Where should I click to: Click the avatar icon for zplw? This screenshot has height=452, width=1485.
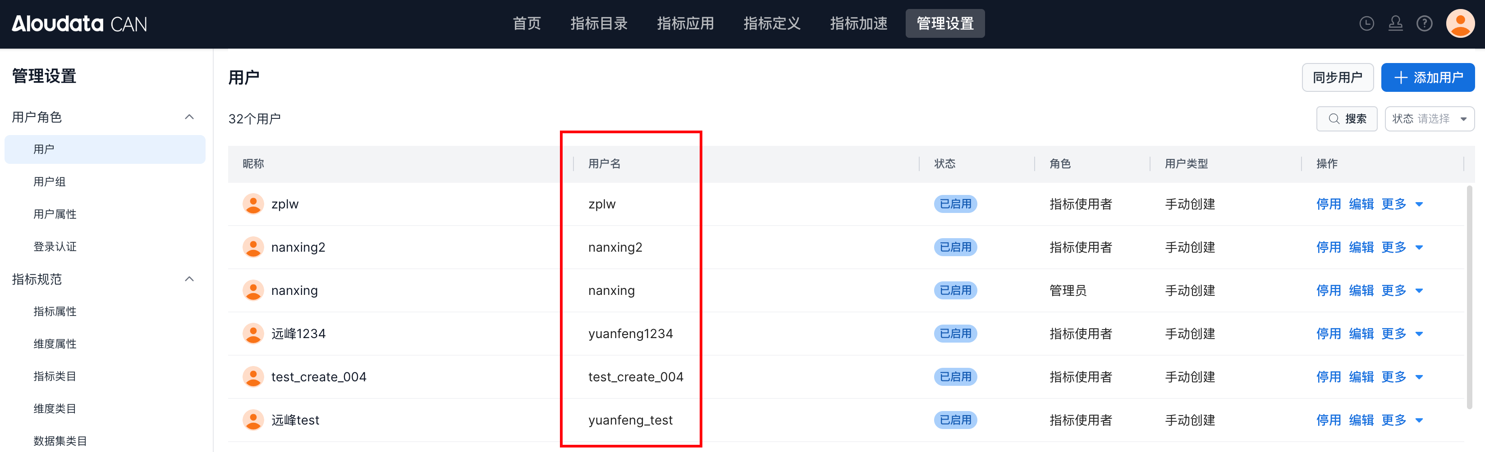click(253, 204)
